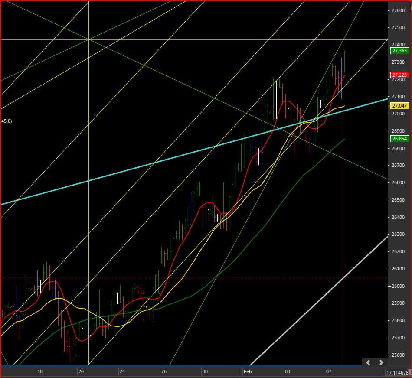Click the 20 date label on time axis
412x378 pixels.
pos(81,371)
